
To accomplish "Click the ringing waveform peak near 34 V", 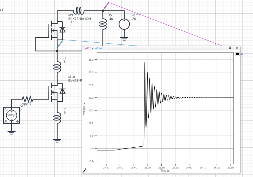I will point(145,62).
